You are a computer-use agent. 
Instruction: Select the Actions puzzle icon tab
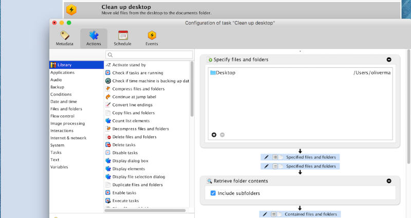click(94, 38)
